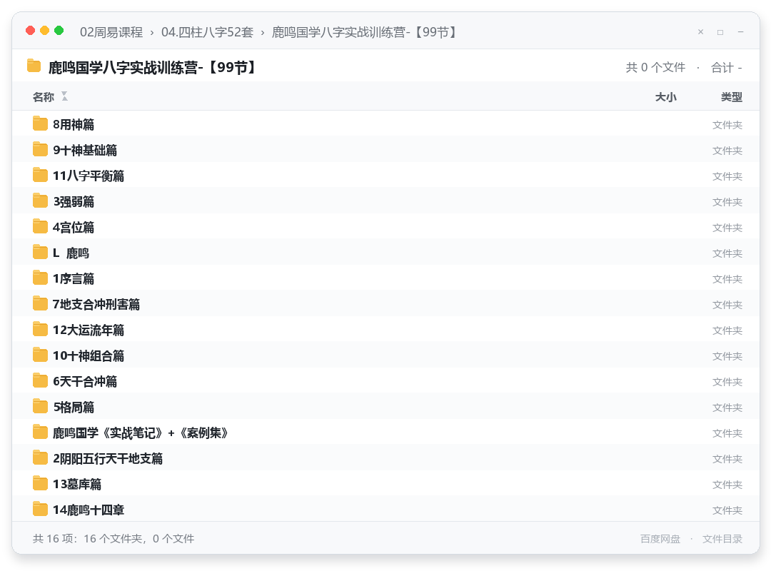The image size is (771, 571).
Task: Open 鹿鸣国学《实战笔记》+《案例集》 folder name
Action: click(141, 433)
